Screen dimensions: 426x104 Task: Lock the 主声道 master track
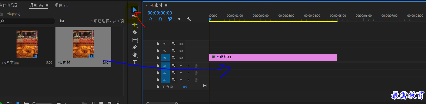coord(158,87)
